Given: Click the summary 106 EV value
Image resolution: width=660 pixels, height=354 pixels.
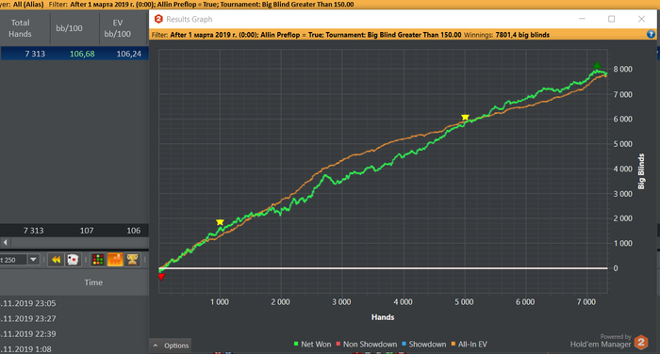Looking at the screenshot, I should pos(134,231).
